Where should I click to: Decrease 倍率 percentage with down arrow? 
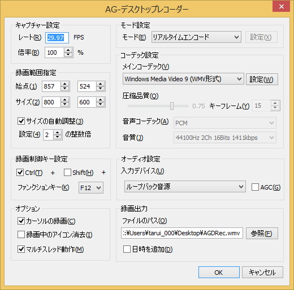pos(68,55)
